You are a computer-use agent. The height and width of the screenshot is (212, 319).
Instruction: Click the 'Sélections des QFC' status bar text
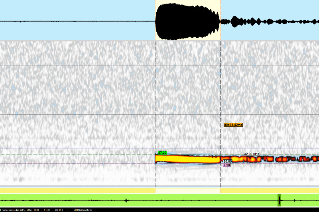(x=16, y=210)
